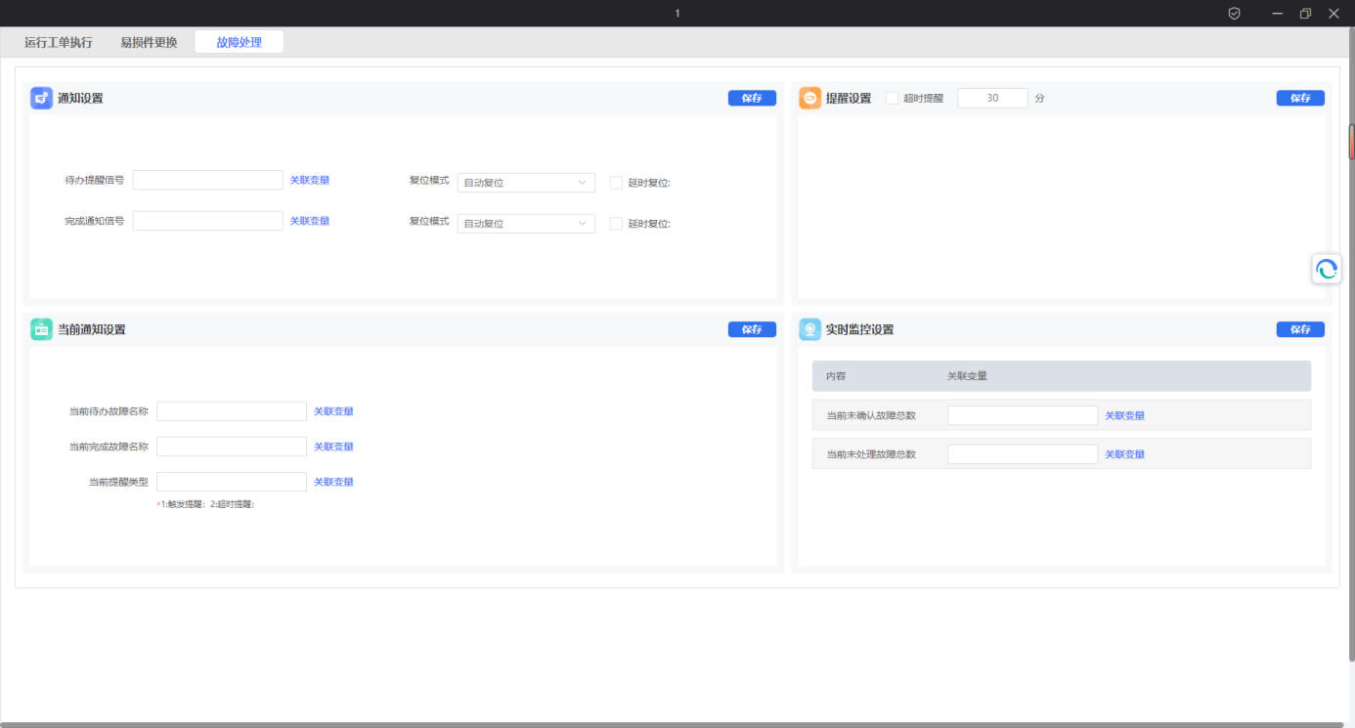Viewport: 1355px width, 728px height.
Task: Toggle 延时复位 checkbox for 完成通知信号 row
Action: [616, 223]
